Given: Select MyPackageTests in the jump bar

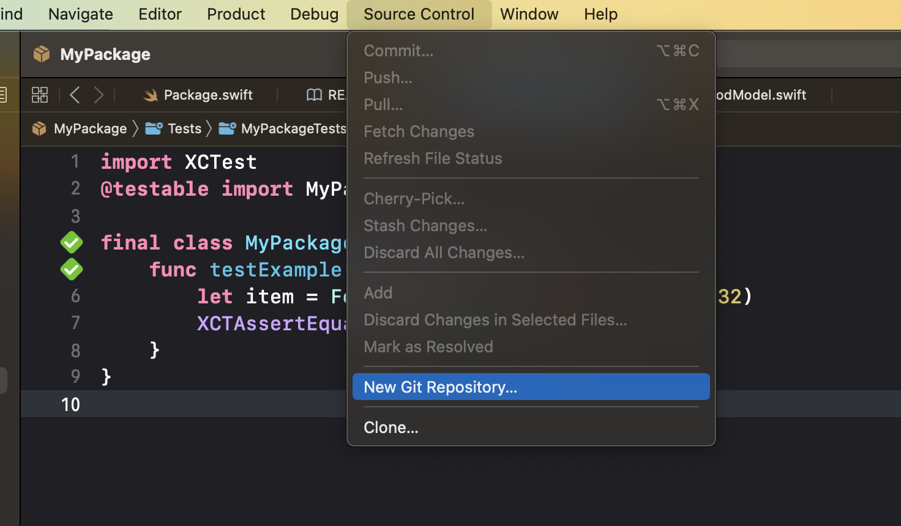Looking at the screenshot, I should click(294, 128).
